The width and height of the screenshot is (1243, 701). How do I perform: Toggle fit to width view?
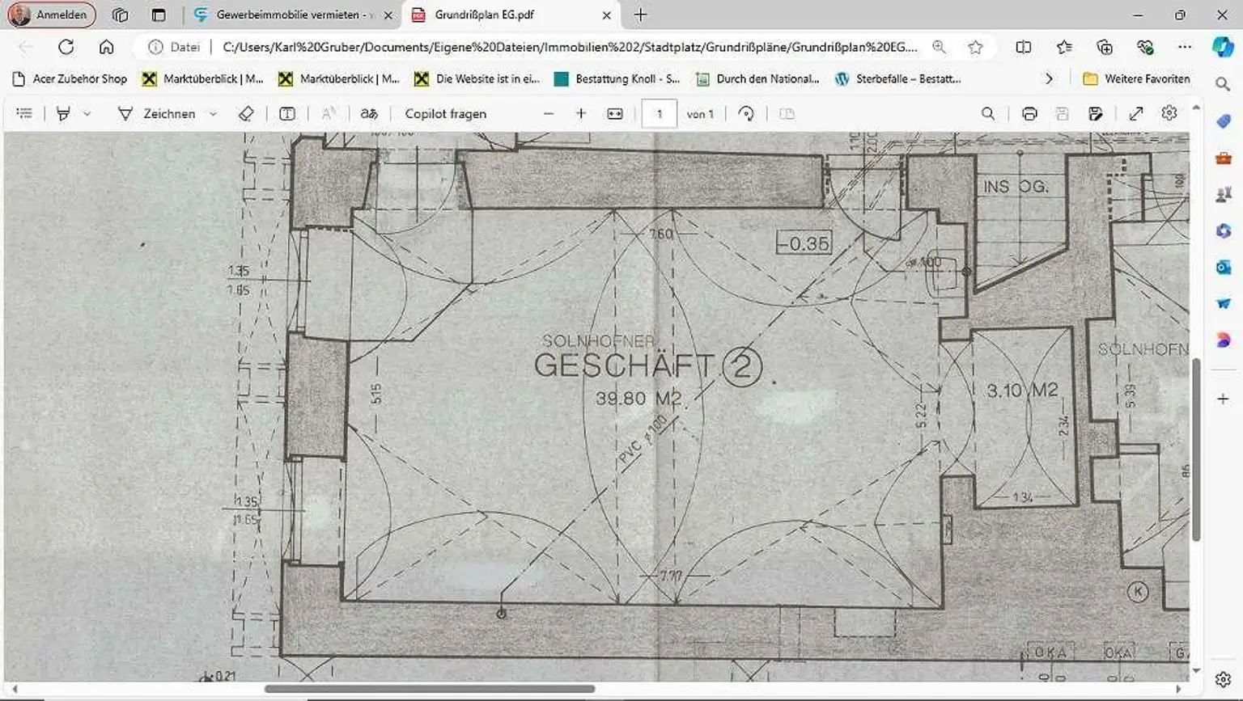pyautogui.click(x=615, y=114)
